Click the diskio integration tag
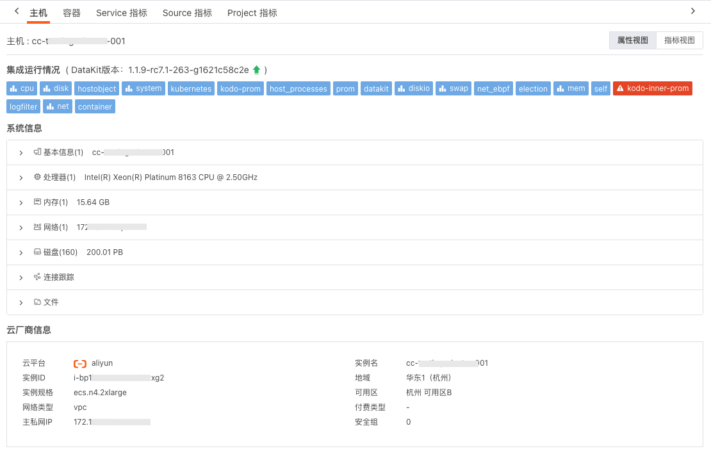This screenshot has width=711, height=458. coord(414,88)
